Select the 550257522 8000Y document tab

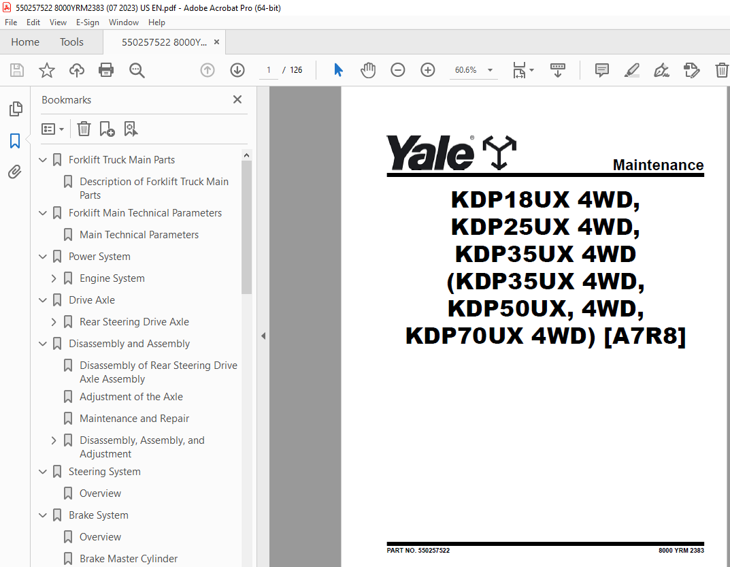coord(164,42)
